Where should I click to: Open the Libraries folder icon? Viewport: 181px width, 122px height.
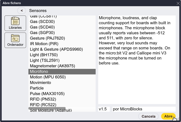click(15, 23)
